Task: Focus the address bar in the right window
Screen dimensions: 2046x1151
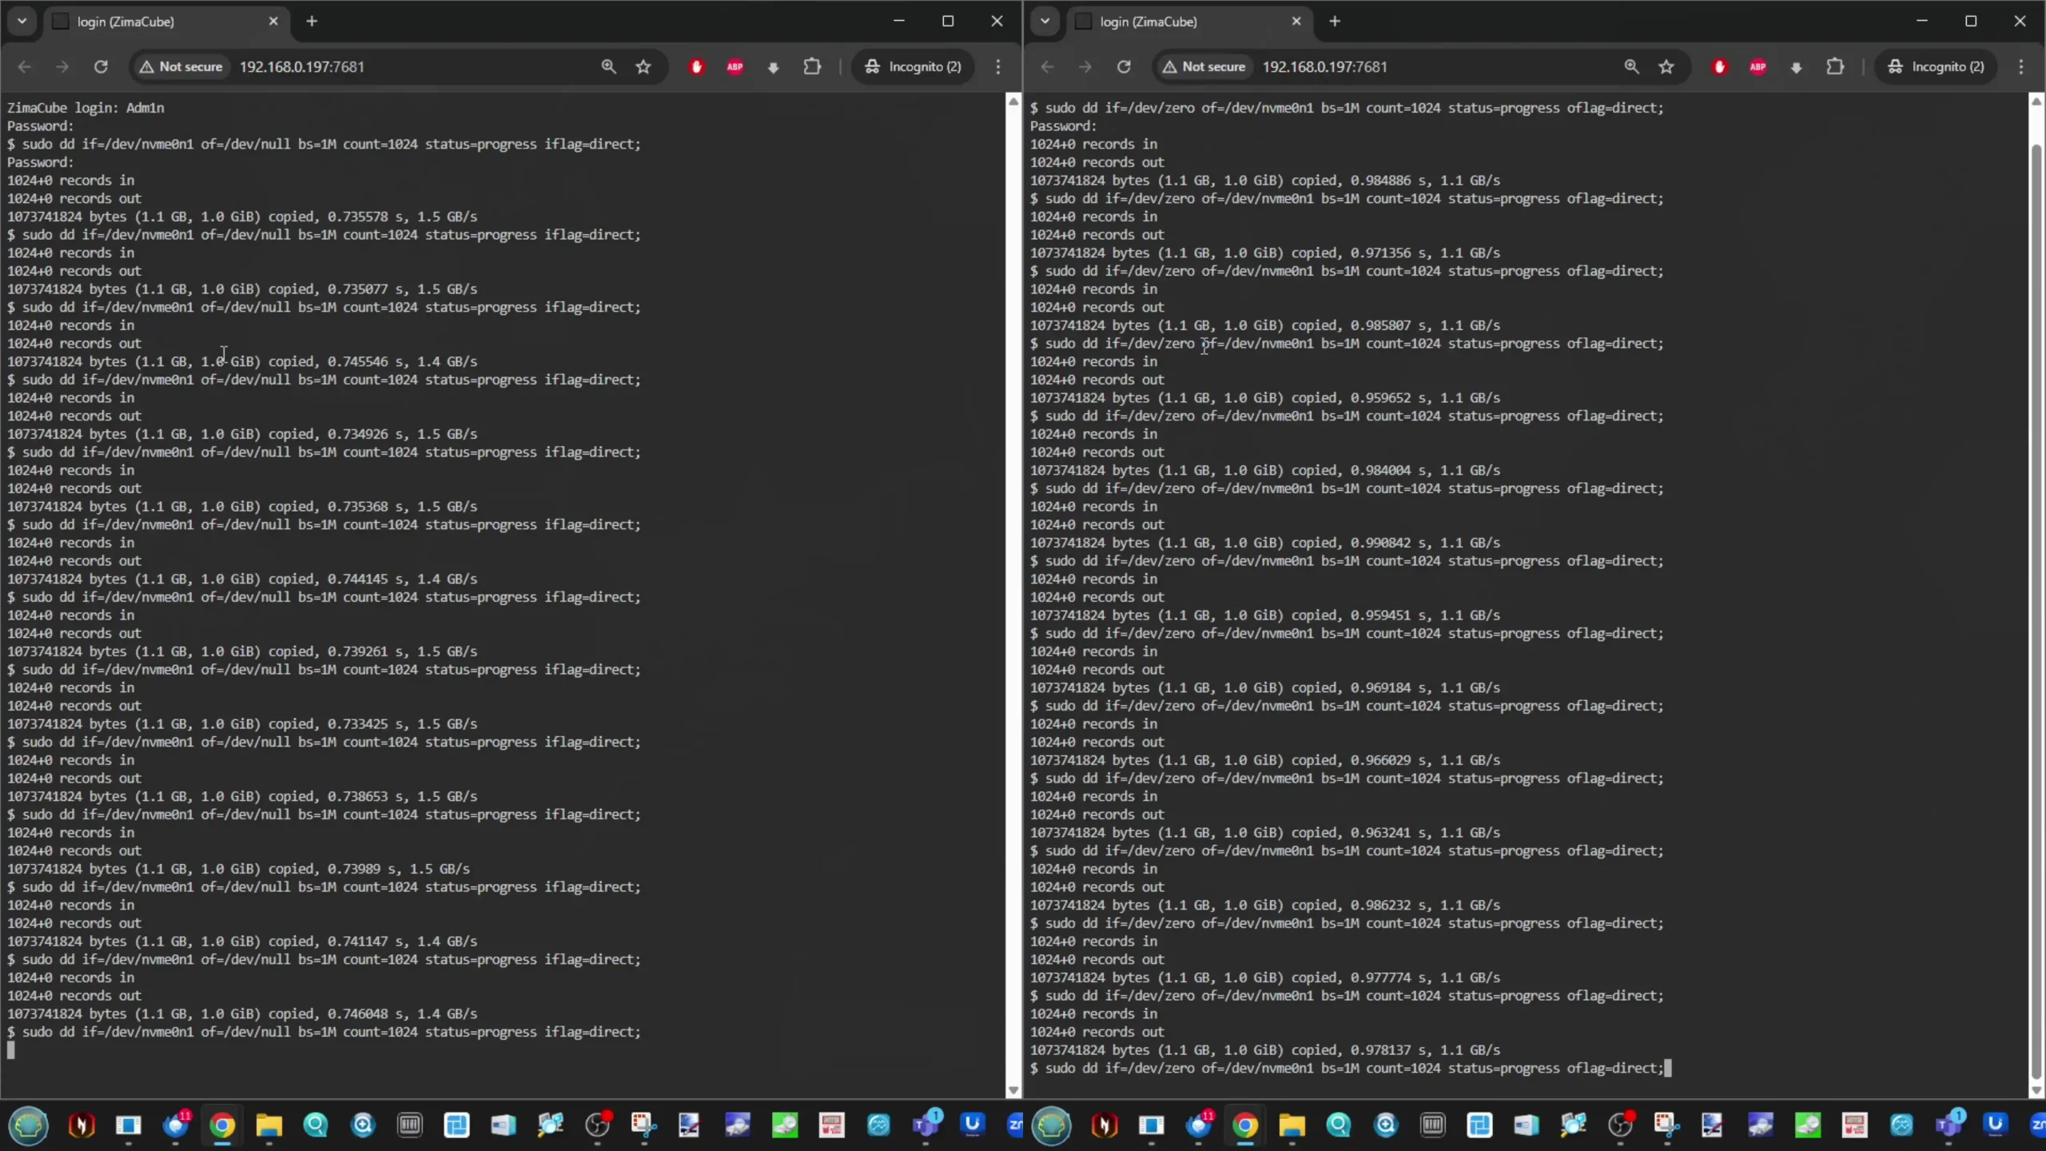Action: tap(1423, 66)
